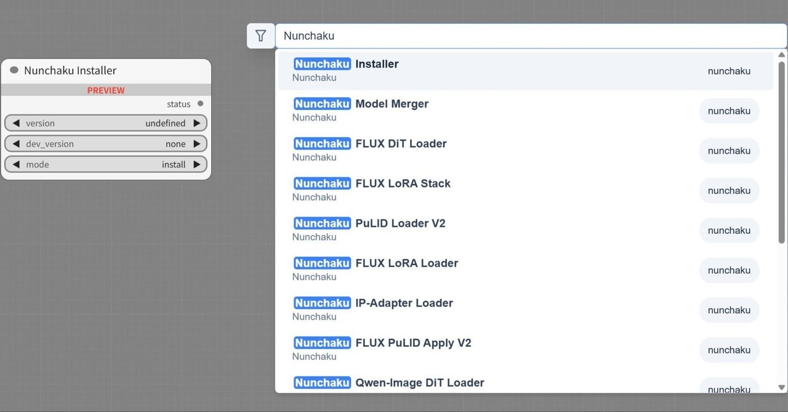Click the nunchaku tag next to the Installer result
This screenshot has width=788, height=412.
point(729,71)
